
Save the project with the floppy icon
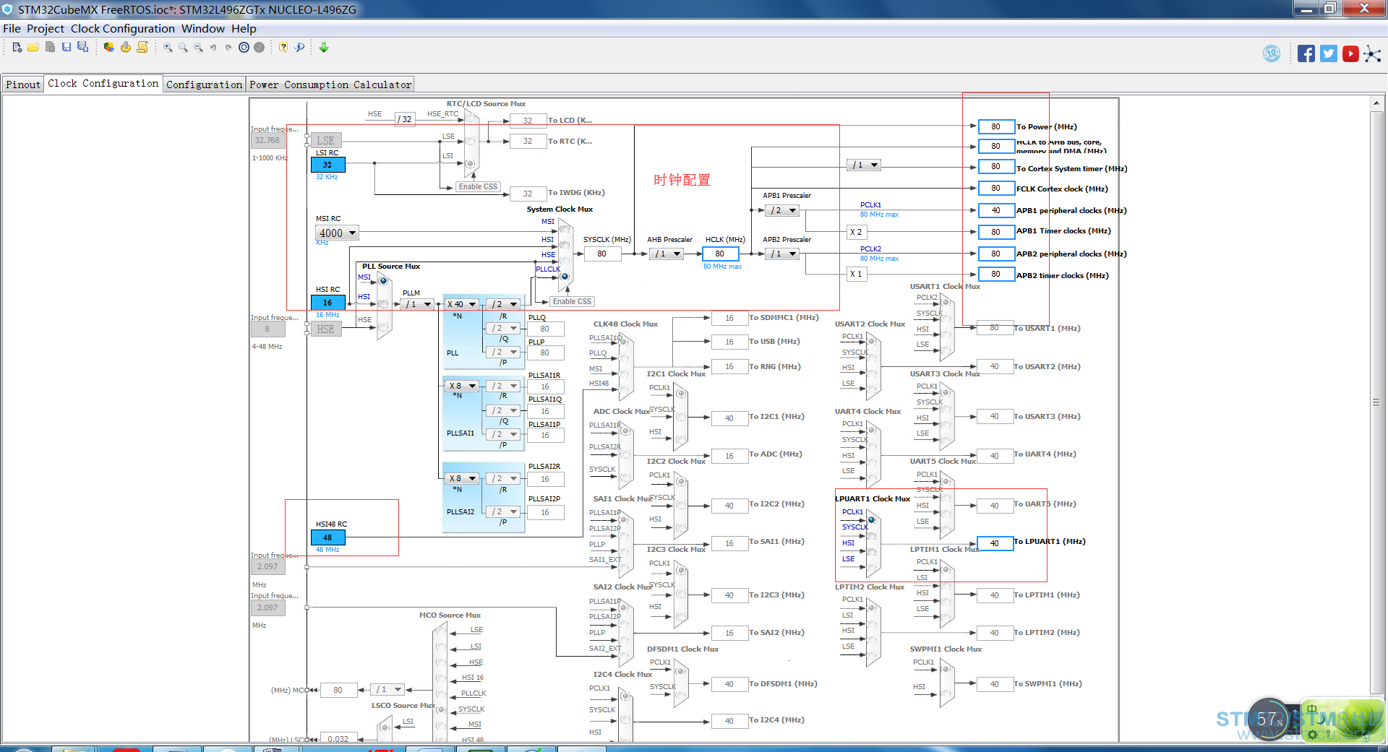pos(67,48)
